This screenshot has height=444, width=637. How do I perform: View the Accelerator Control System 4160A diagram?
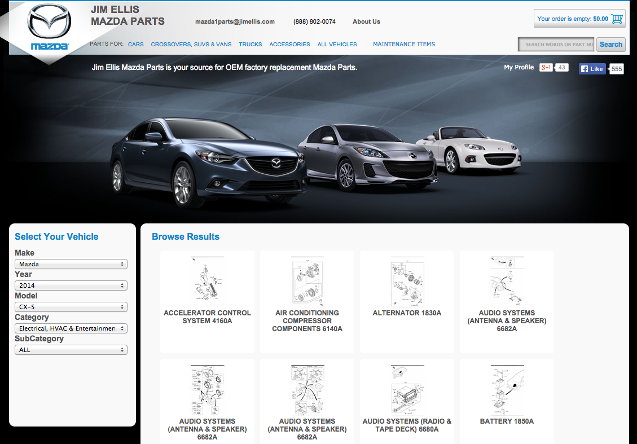click(207, 281)
